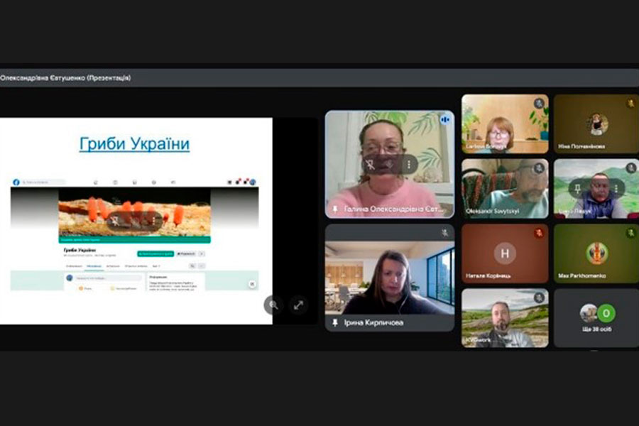The height and width of the screenshot is (426, 639).
Task: Click the mushroom cover photo in the slide
Action: point(134,213)
